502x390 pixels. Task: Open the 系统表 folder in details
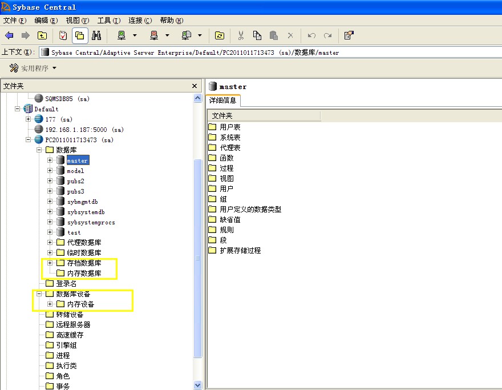[x=230, y=138]
